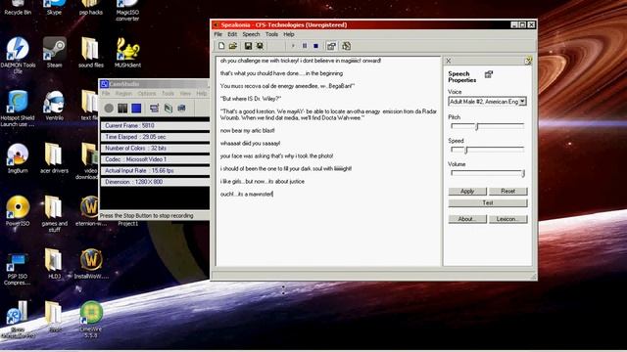Adjust the Volume slider
This screenshot has height=352, width=627.
[522, 173]
